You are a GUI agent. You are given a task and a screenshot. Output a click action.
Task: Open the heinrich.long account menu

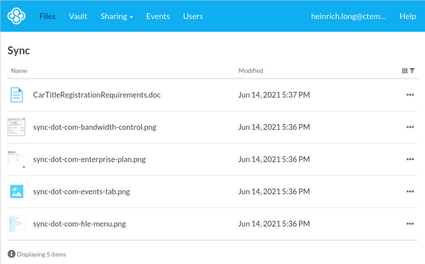pyautogui.click(x=348, y=16)
